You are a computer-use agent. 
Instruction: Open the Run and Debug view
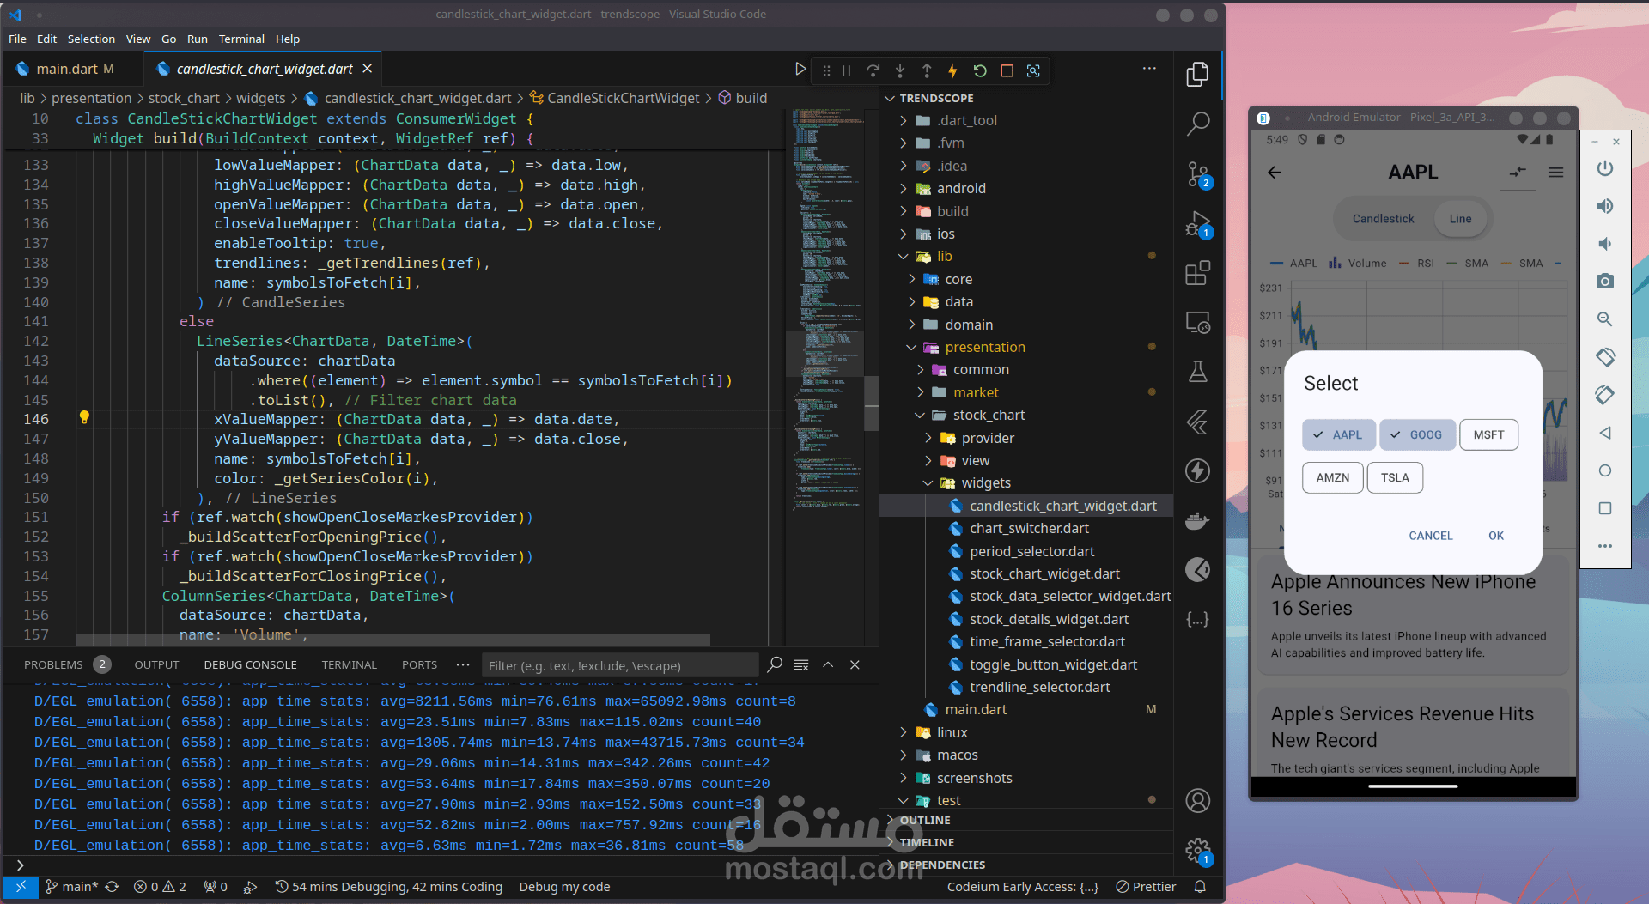click(x=1197, y=224)
